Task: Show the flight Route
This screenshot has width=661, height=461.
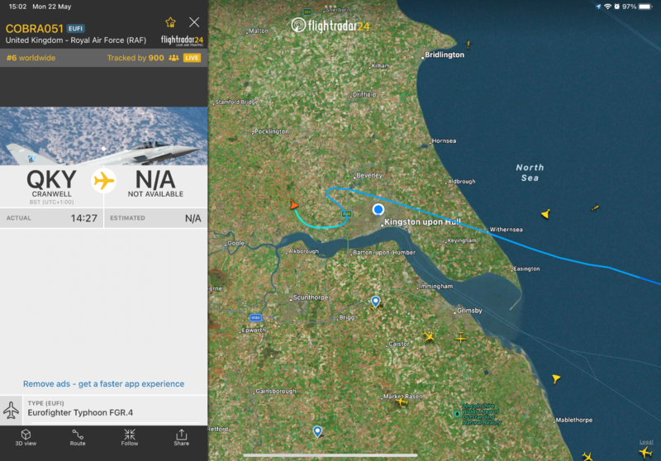Action: pyautogui.click(x=78, y=437)
